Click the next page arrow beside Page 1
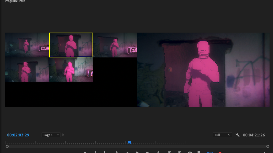 click(x=63, y=135)
